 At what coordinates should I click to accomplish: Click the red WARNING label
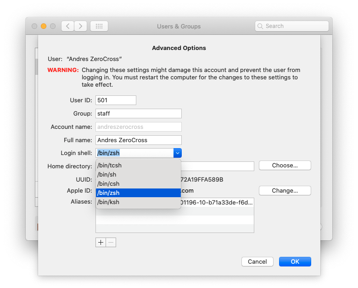click(63, 70)
